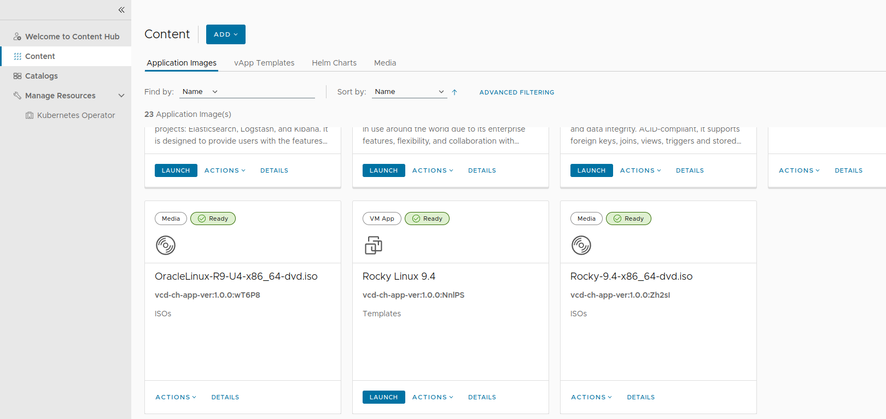Switch to the Helm Charts tab
This screenshot has height=419, width=886.
click(x=334, y=63)
